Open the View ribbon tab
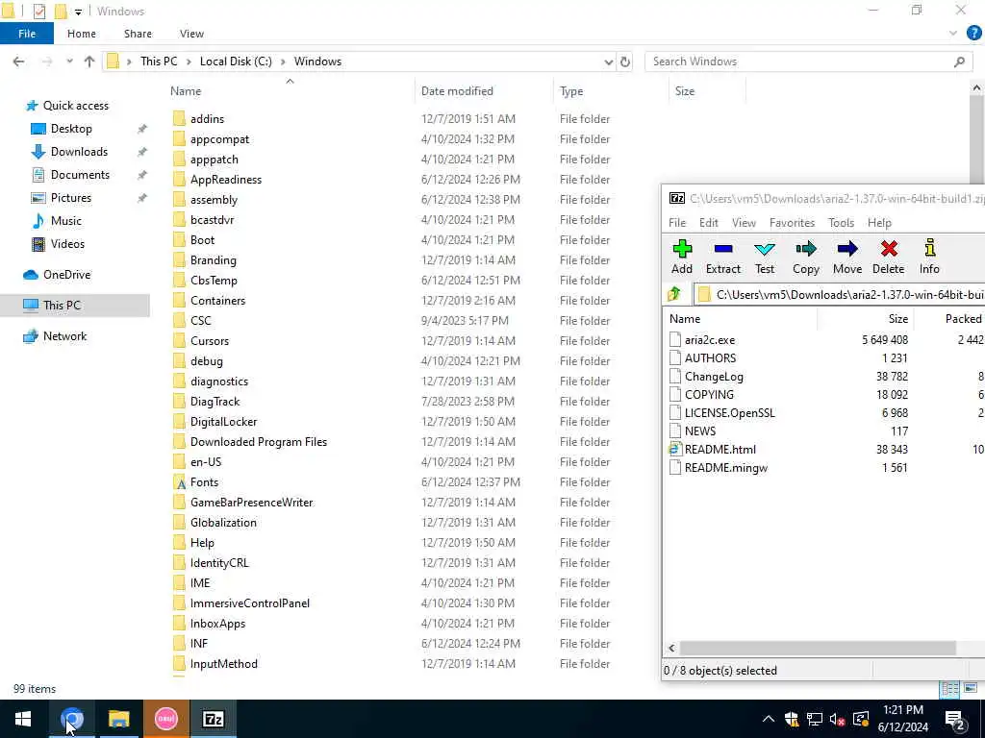 point(191,34)
